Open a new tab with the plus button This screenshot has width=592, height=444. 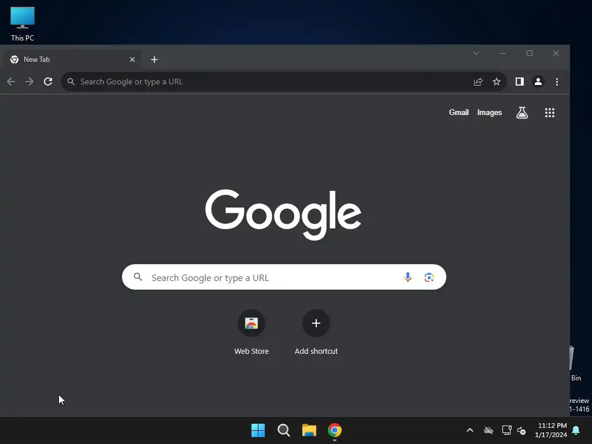tap(154, 60)
